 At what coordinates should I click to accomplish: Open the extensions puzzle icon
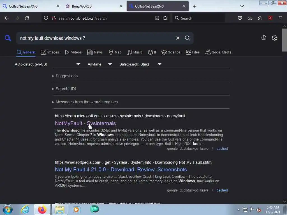tap(260, 18)
